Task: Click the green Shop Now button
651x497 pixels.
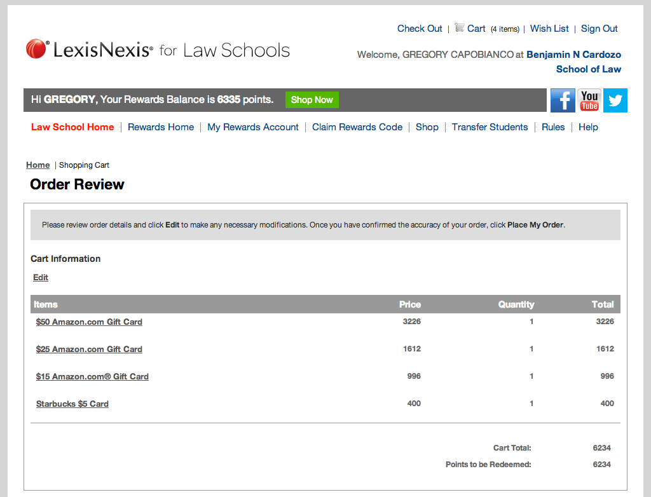Action: pyautogui.click(x=312, y=100)
